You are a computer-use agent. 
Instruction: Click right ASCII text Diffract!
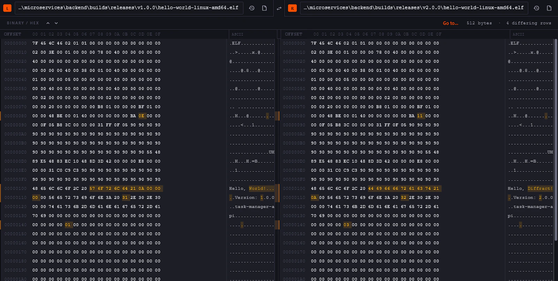540,189
